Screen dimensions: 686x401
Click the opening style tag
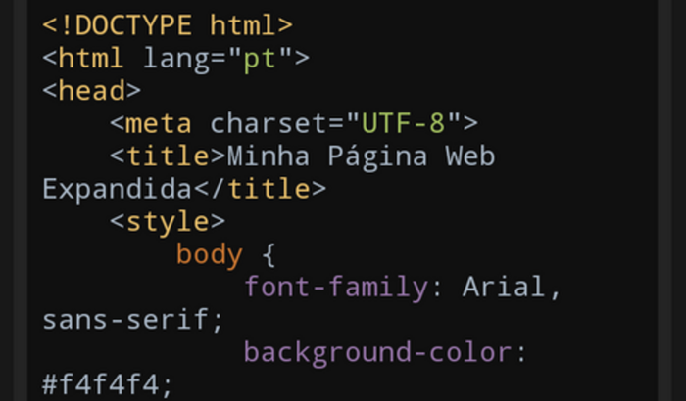(x=168, y=222)
